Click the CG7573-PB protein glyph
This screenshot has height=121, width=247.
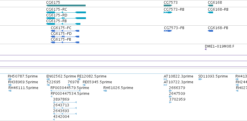click(x=168, y=31)
